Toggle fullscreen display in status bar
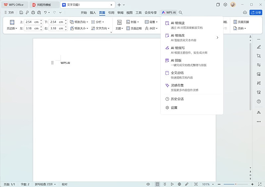Viewport: 265px width, 187px height. [x=196, y=184]
